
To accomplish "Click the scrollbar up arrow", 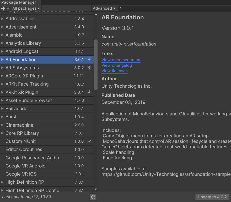I will pyautogui.click(x=96, y=14).
